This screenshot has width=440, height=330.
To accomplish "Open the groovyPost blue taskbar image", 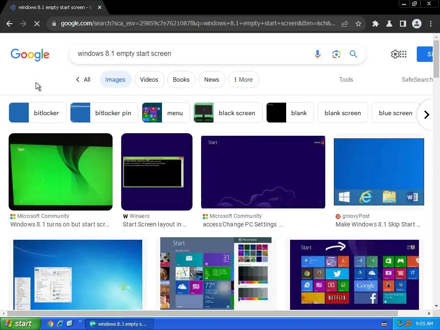I will click(379, 172).
